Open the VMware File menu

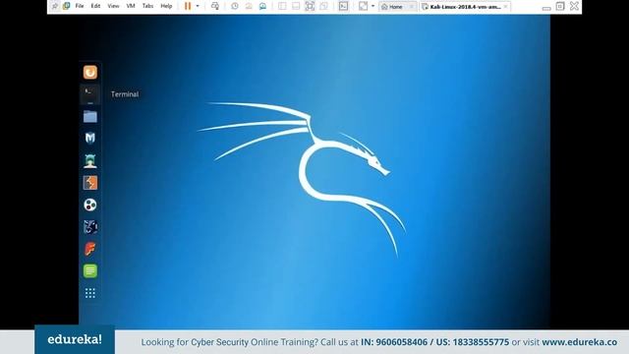(x=80, y=6)
